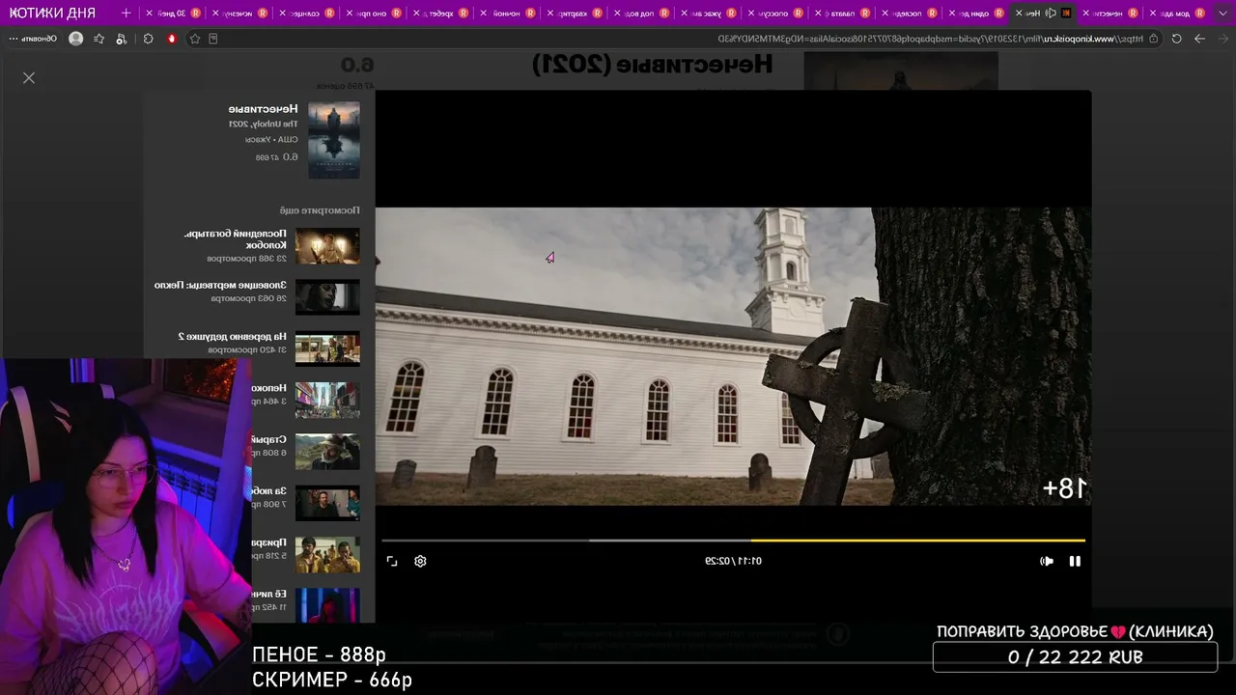Switch to the 'ночной' tab

click(x=507, y=14)
